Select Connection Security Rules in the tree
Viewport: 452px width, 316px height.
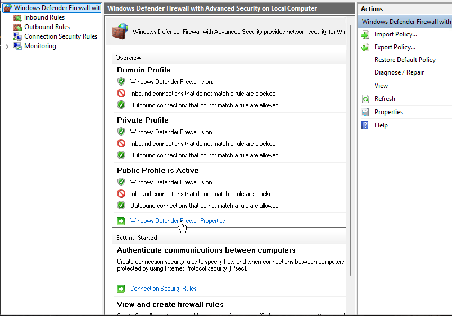tap(61, 36)
